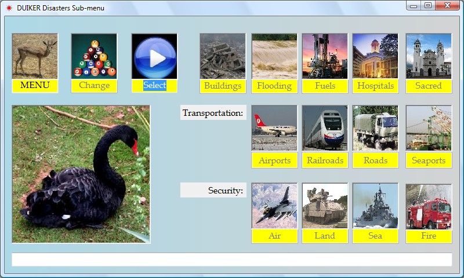Open the collapsed Buildings rubble image

click(x=223, y=56)
